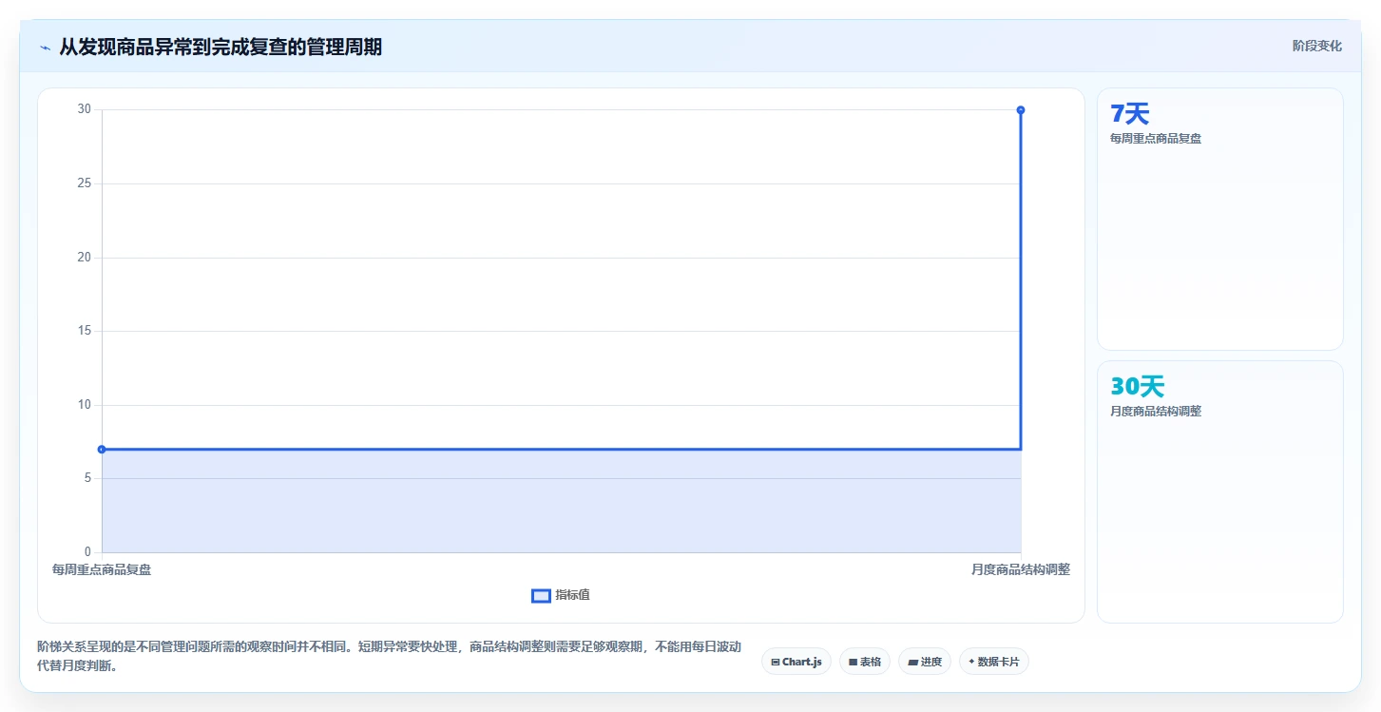This screenshot has width=1381, height=712.
Task: Click the y-axis tick label 15
Action: pos(85,331)
